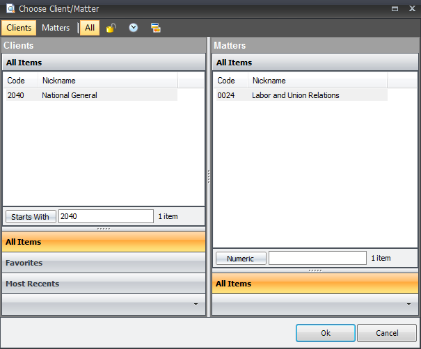Click the stacked windows toolbar icon
Screen dimensions: 421x349
(x=155, y=28)
